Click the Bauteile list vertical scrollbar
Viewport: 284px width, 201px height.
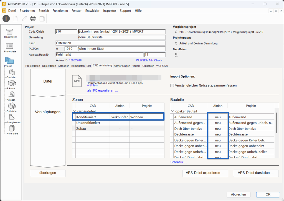277,123
